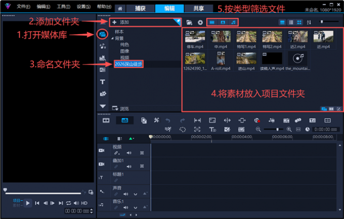This screenshot has width=344, height=219.
Task: Open the 音乐1 track triangle dropdown
Action: pyautogui.click(x=145, y=207)
